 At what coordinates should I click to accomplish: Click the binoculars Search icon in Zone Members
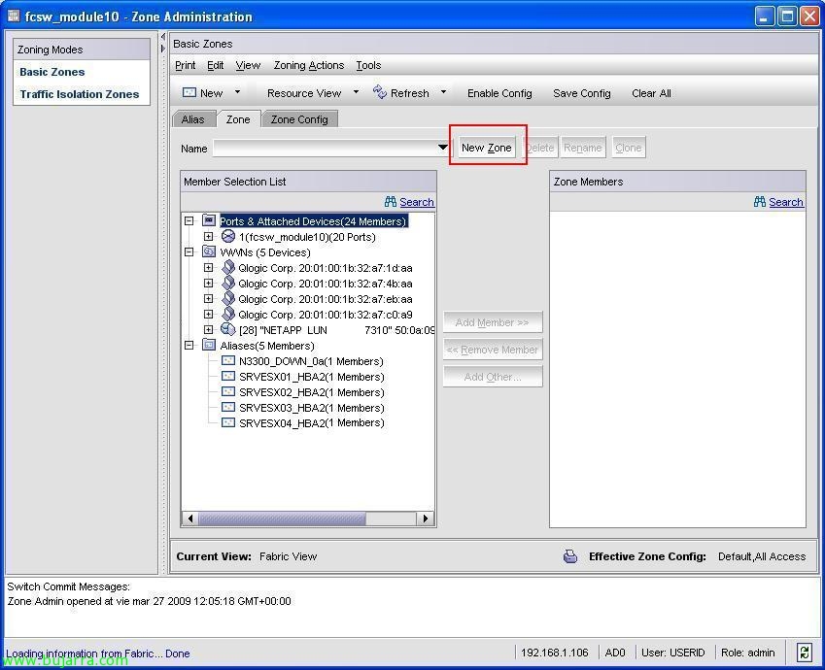pos(760,202)
